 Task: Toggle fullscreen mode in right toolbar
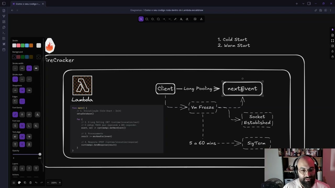pos(332,40)
